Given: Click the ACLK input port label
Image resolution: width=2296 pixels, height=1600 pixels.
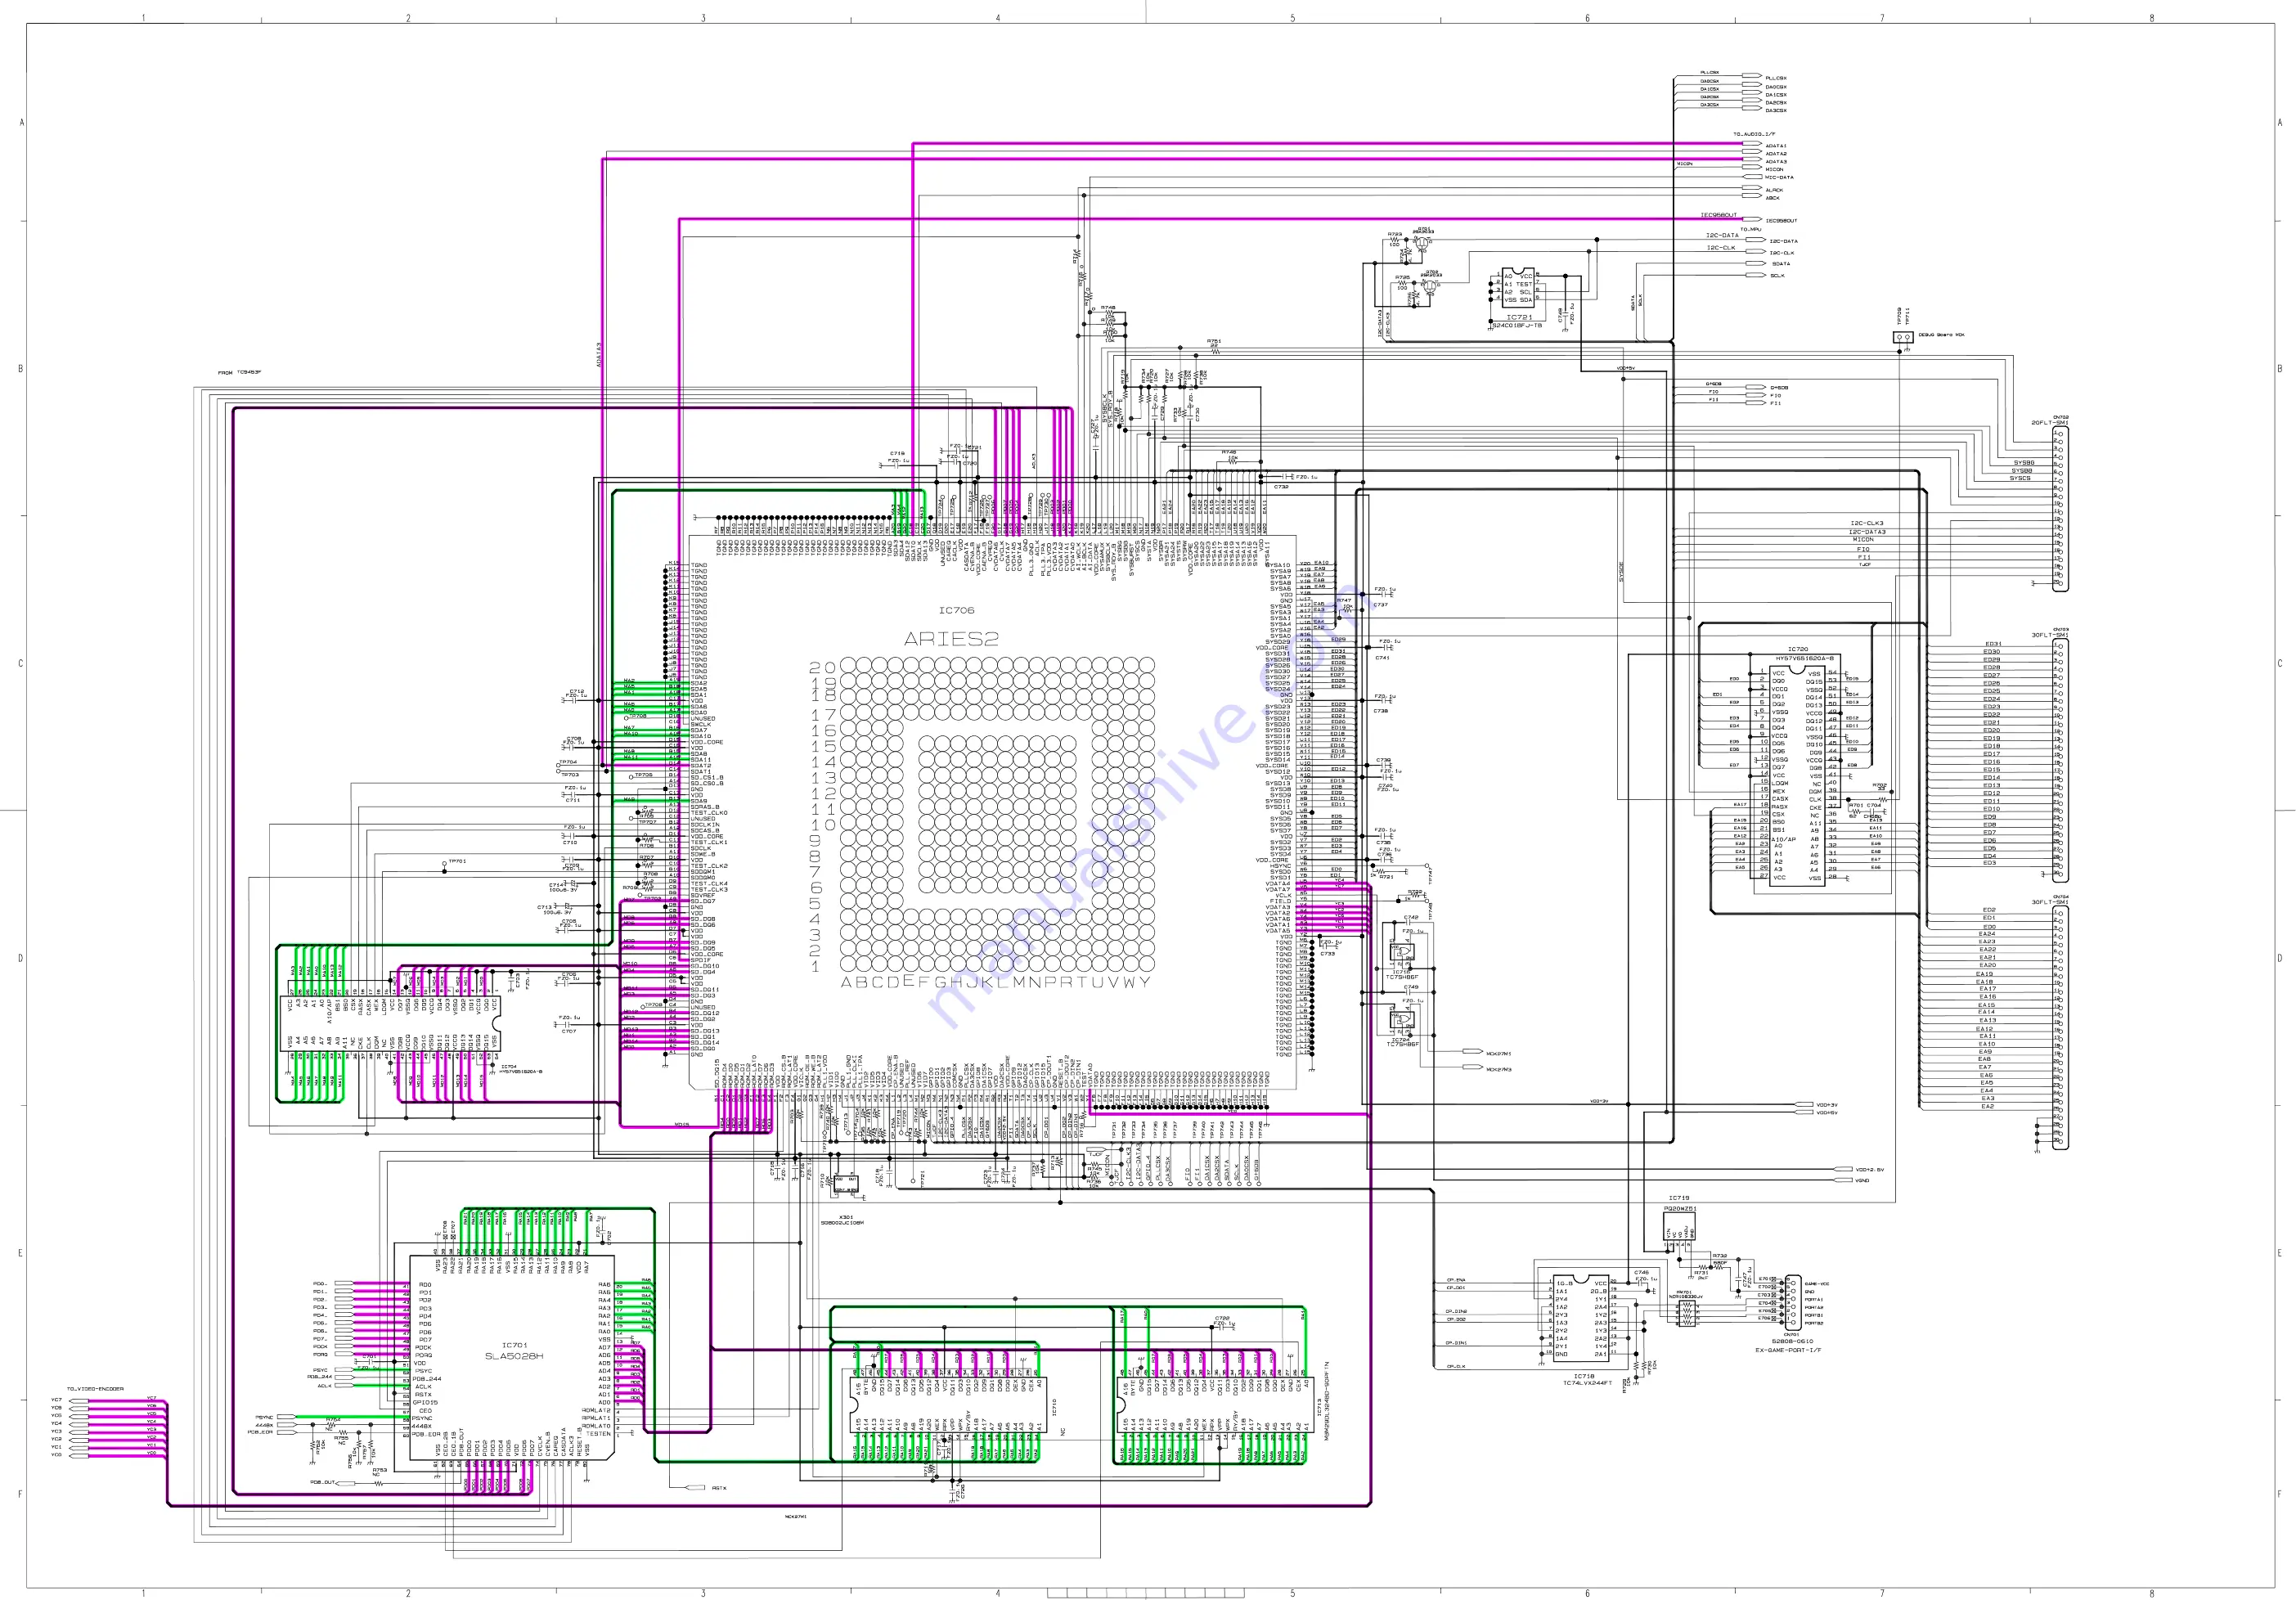Looking at the screenshot, I should [x=324, y=1386].
